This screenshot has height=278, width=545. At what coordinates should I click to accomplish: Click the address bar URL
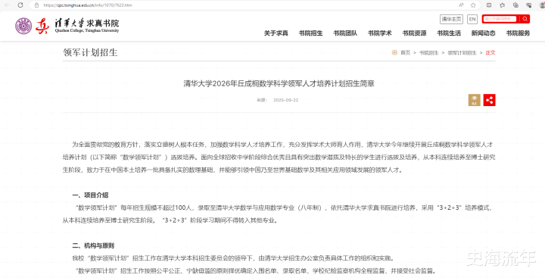click(x=88, y=5)
